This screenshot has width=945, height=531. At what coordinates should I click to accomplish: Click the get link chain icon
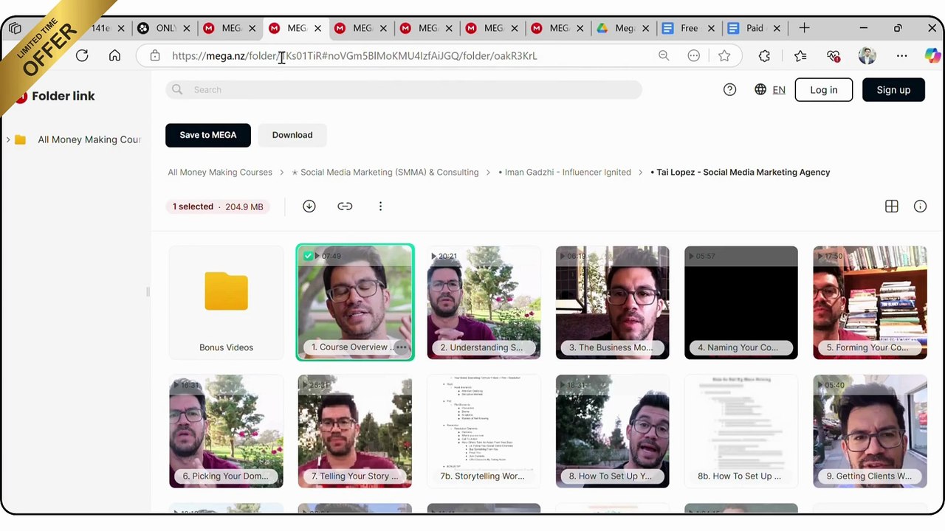point(345,206)
